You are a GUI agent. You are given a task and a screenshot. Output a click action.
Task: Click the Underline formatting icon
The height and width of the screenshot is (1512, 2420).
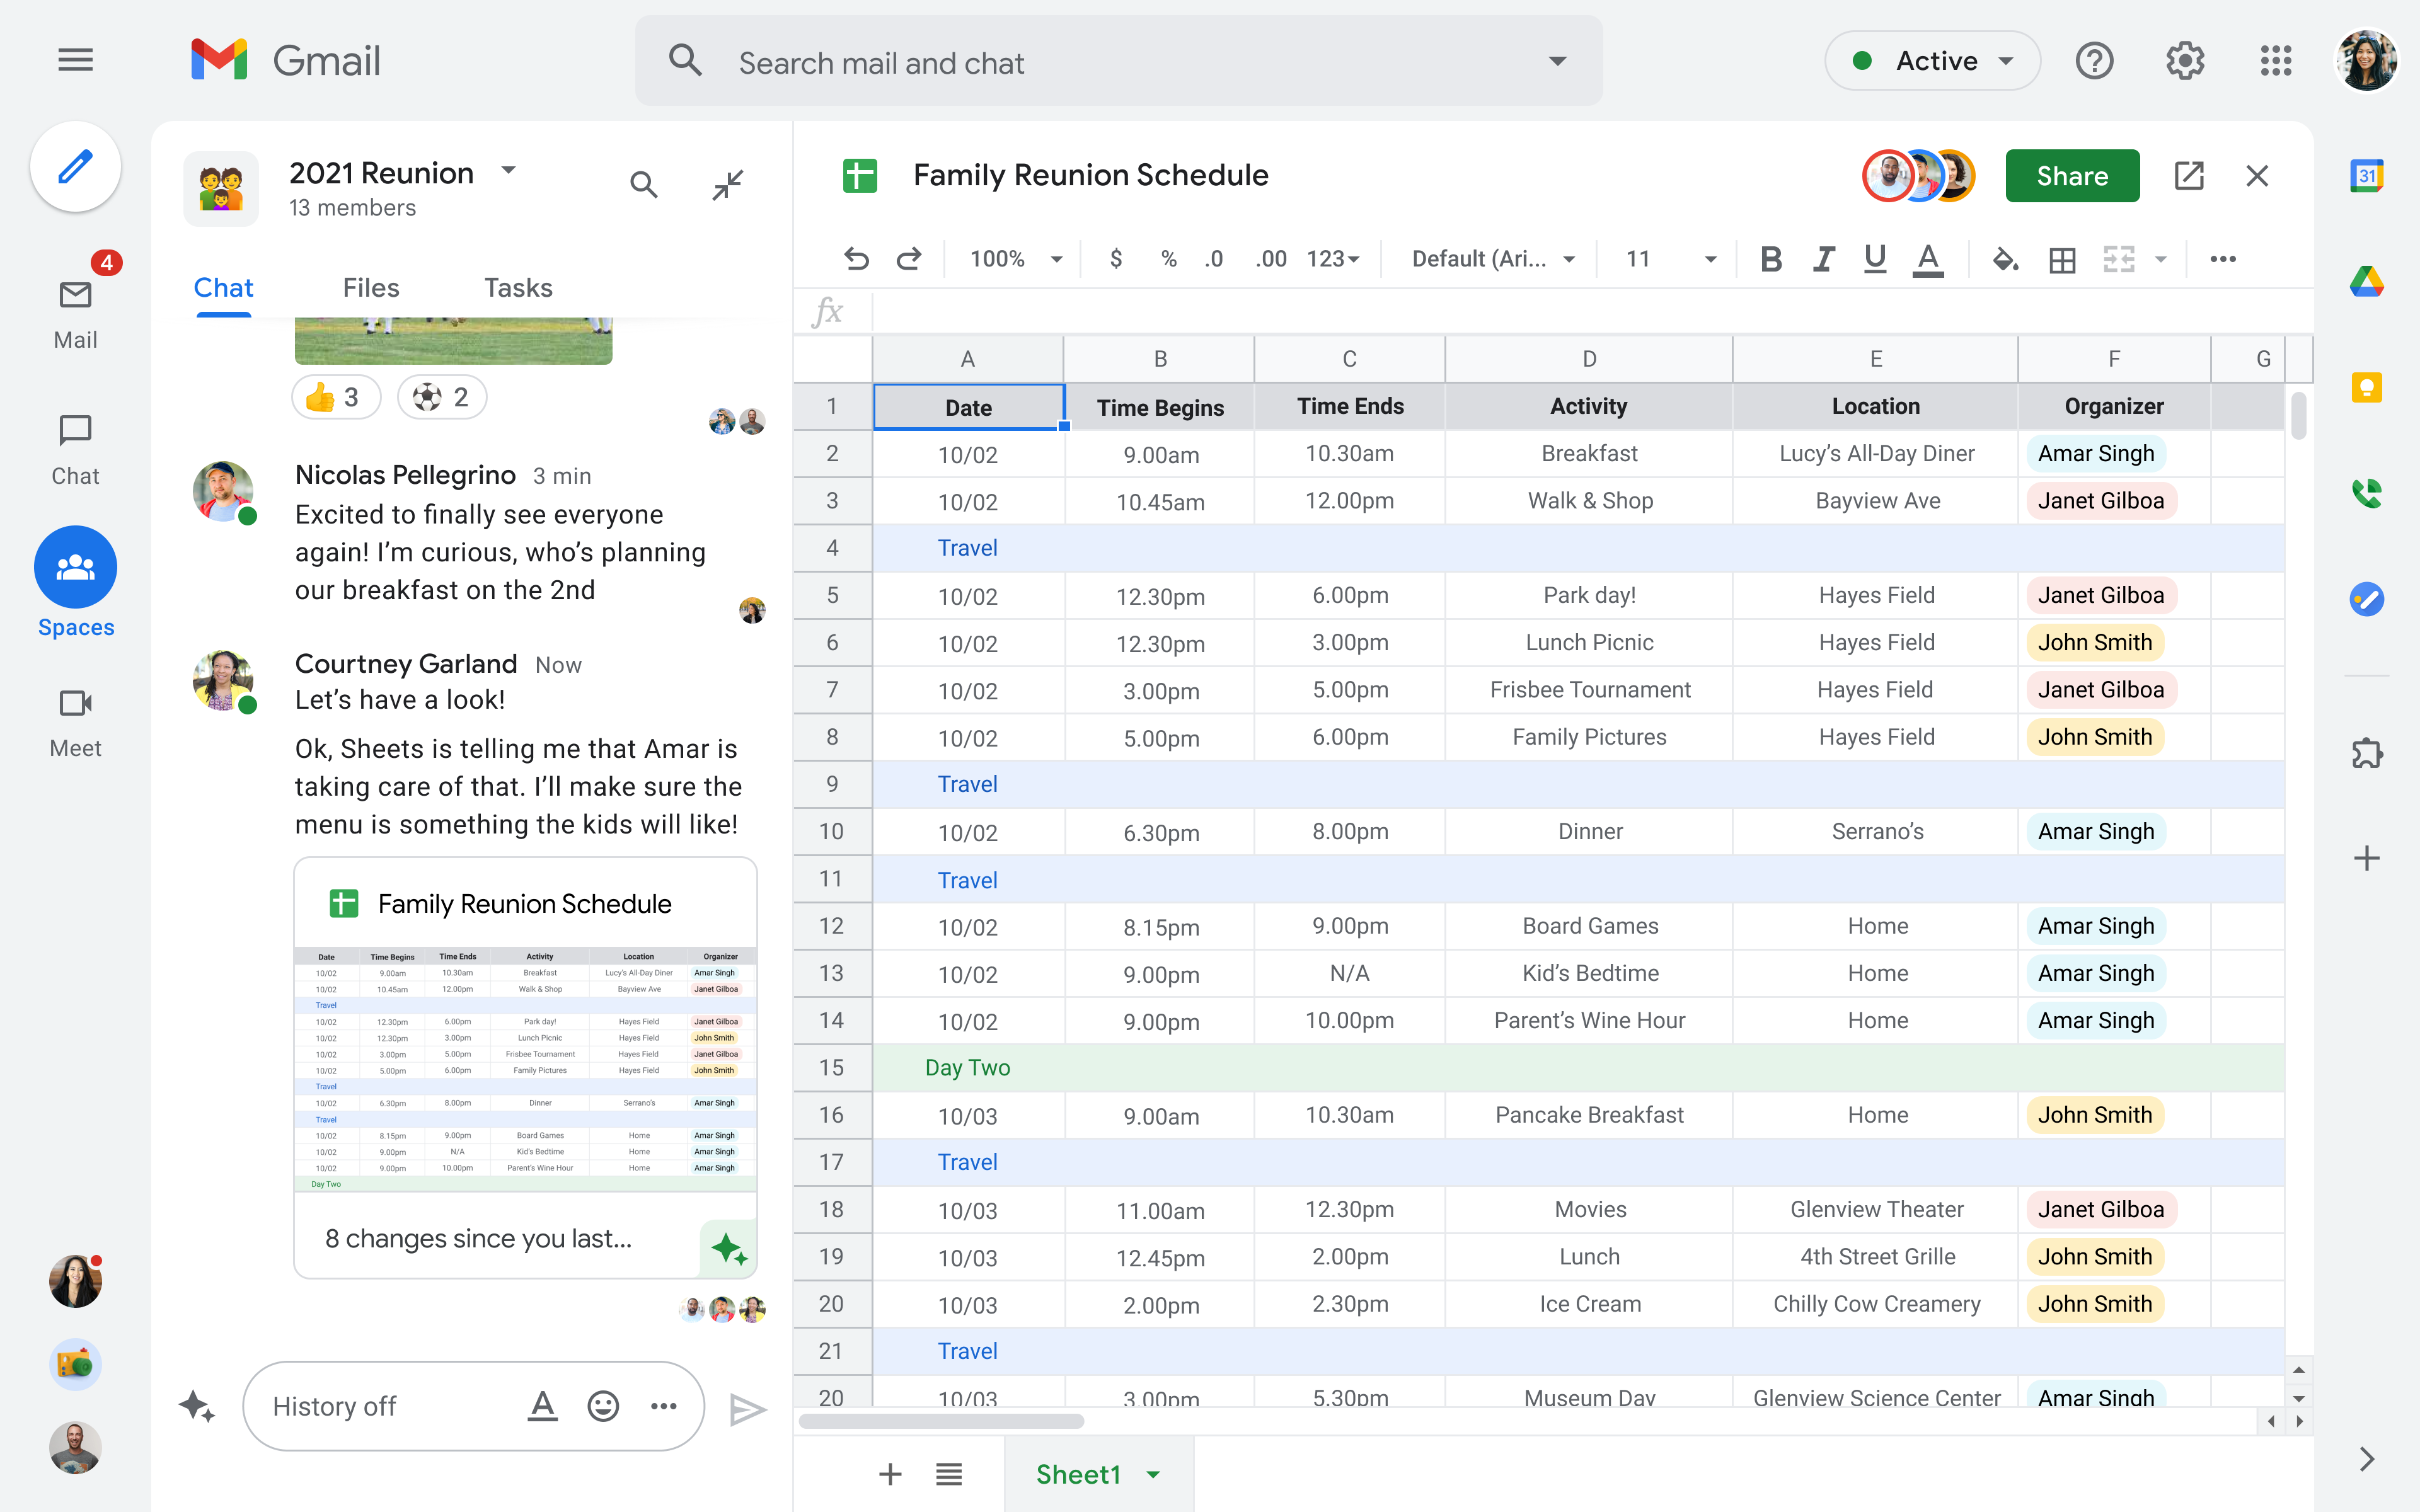[1875, 260]
